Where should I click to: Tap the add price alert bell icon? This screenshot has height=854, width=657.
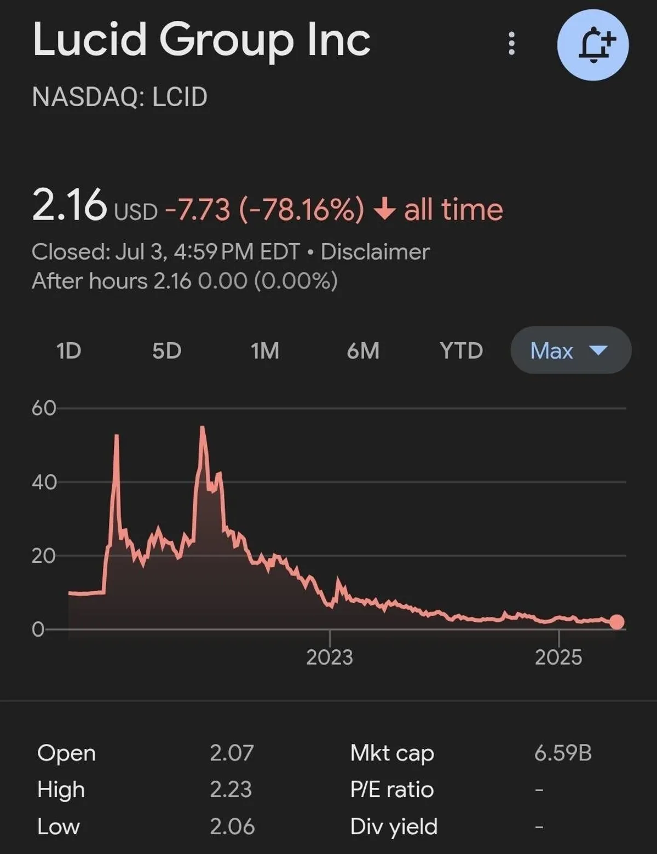coord(593,45)
